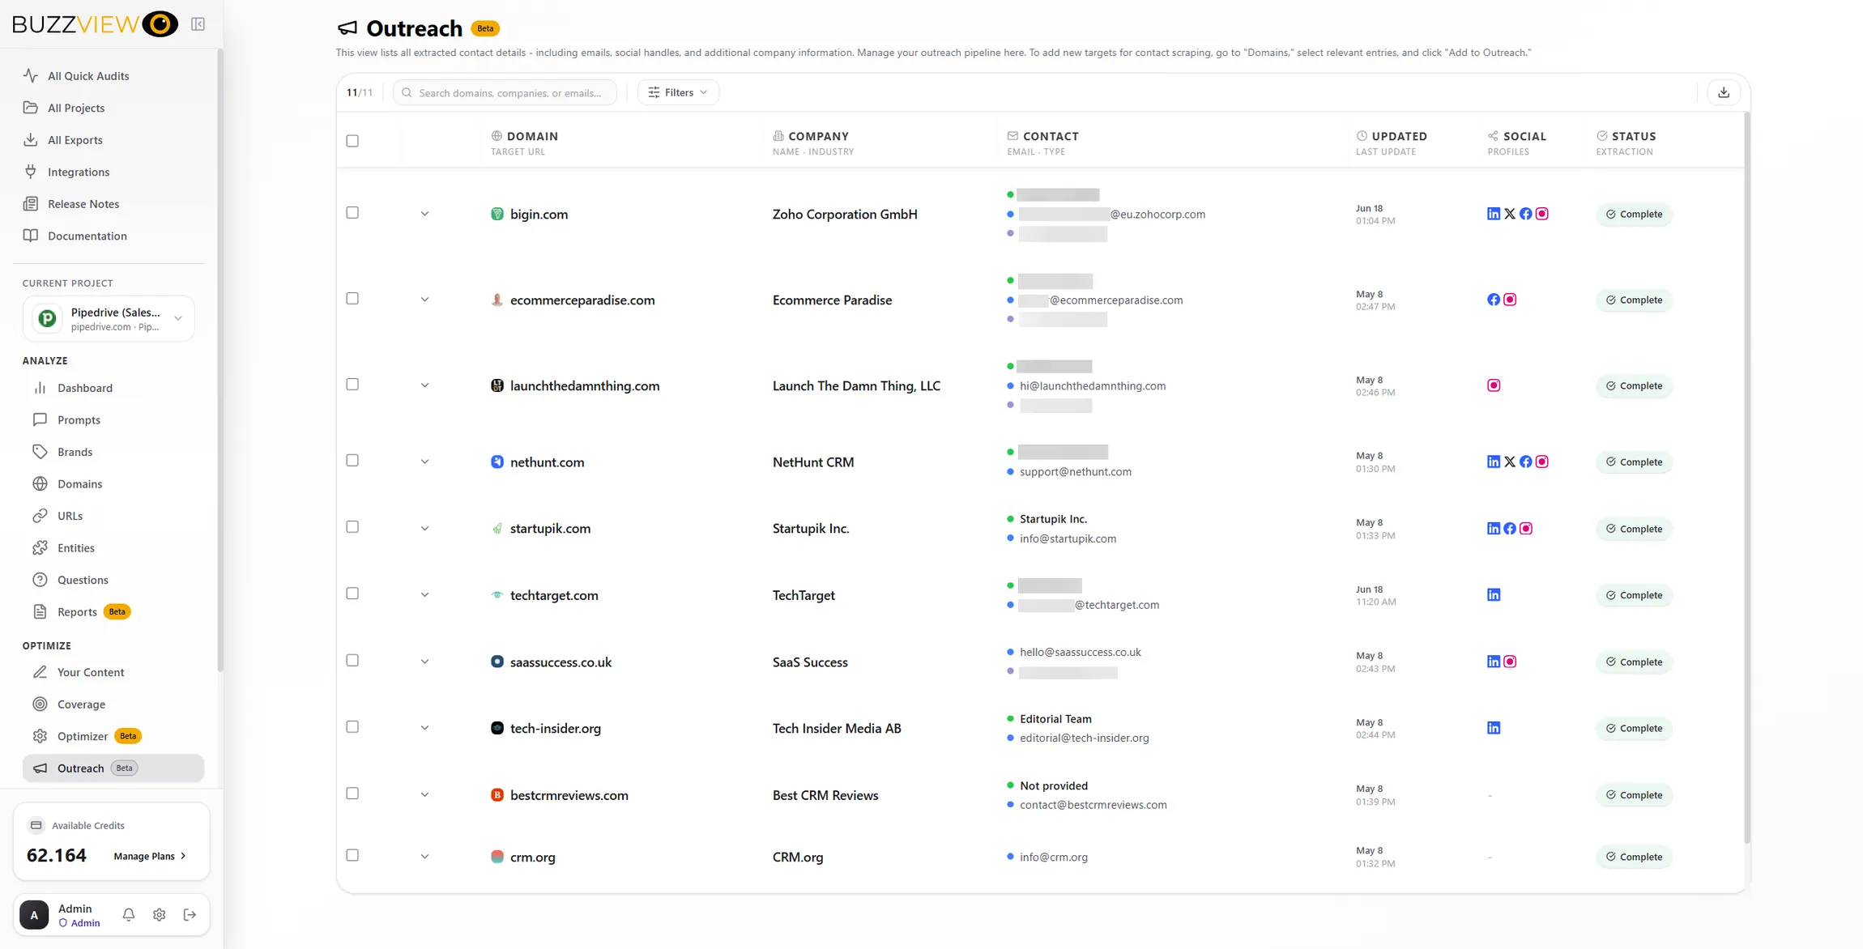This screenshot has height=949, width=1863.
Task: Check the ecommerceparadise.com row checkbox
Action: pyautogui.click(x=352, y=299)
